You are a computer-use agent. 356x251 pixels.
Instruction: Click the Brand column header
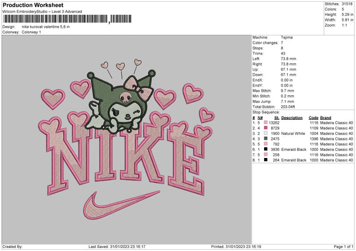[x=326, y=118]
